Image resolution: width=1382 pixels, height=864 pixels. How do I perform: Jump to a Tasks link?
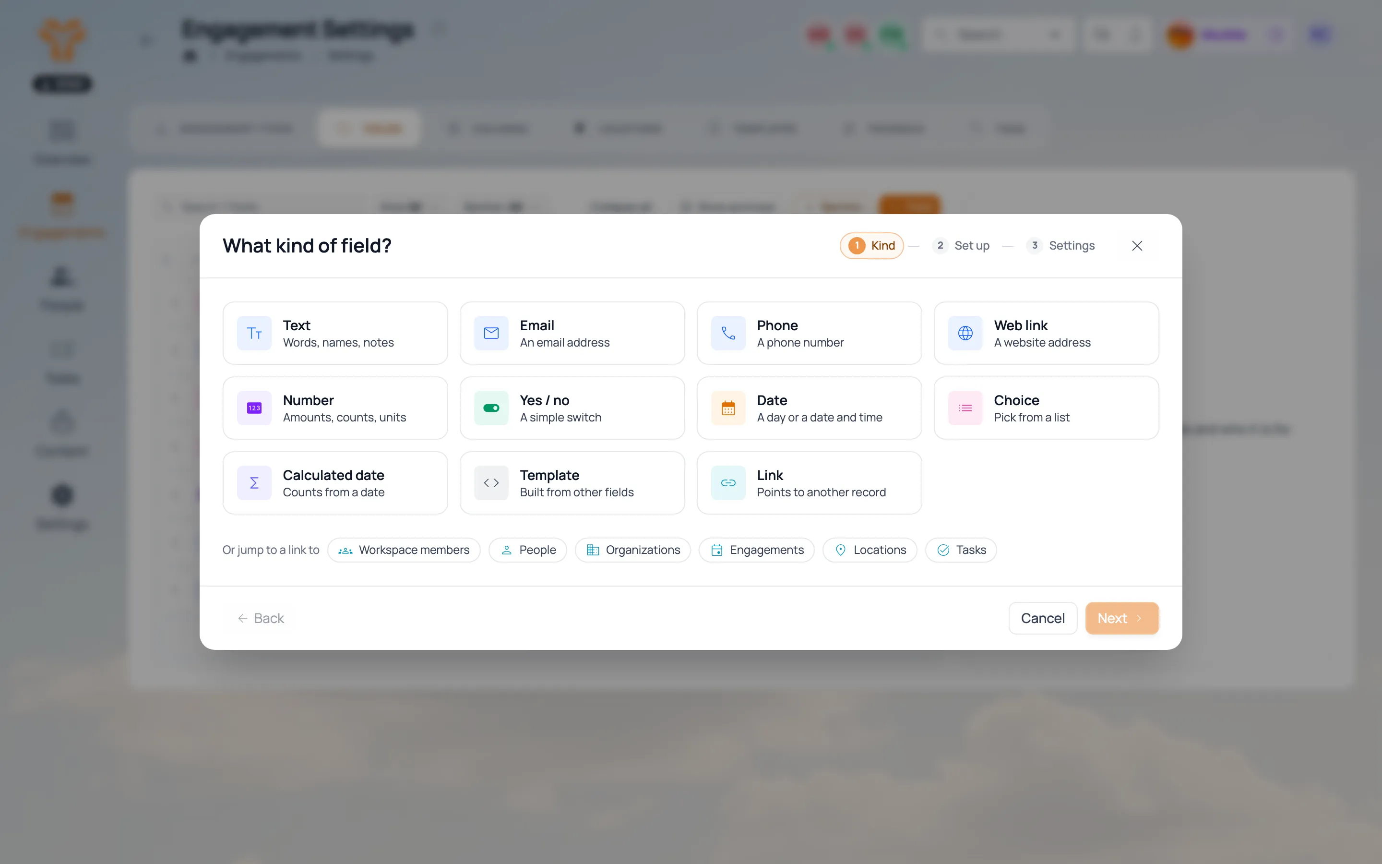(961, 550)
